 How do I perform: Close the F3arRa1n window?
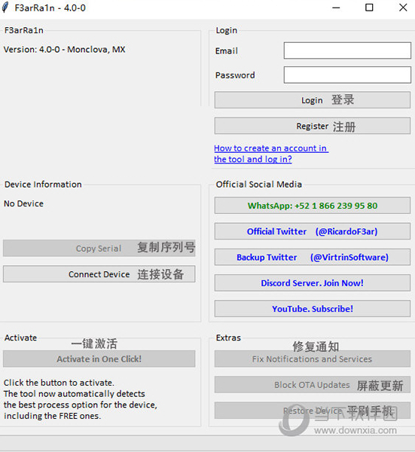403,8
